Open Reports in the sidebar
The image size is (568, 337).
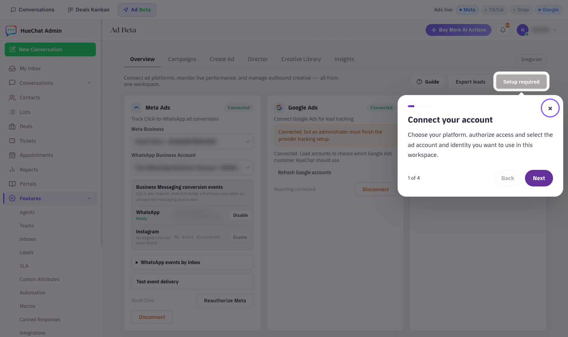[50, 170]
